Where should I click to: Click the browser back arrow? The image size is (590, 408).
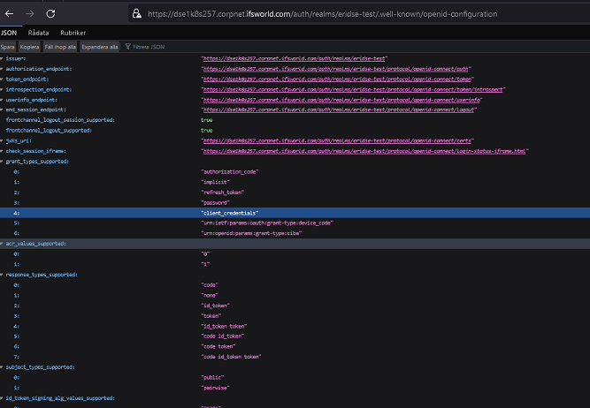9,14
